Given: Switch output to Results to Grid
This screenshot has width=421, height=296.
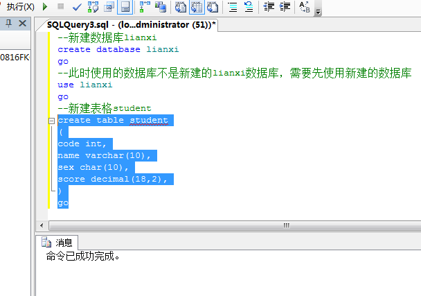Looking at the screenshot, I should coord(197,7).
